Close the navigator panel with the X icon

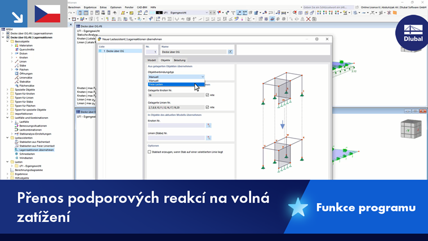[71, 25]
